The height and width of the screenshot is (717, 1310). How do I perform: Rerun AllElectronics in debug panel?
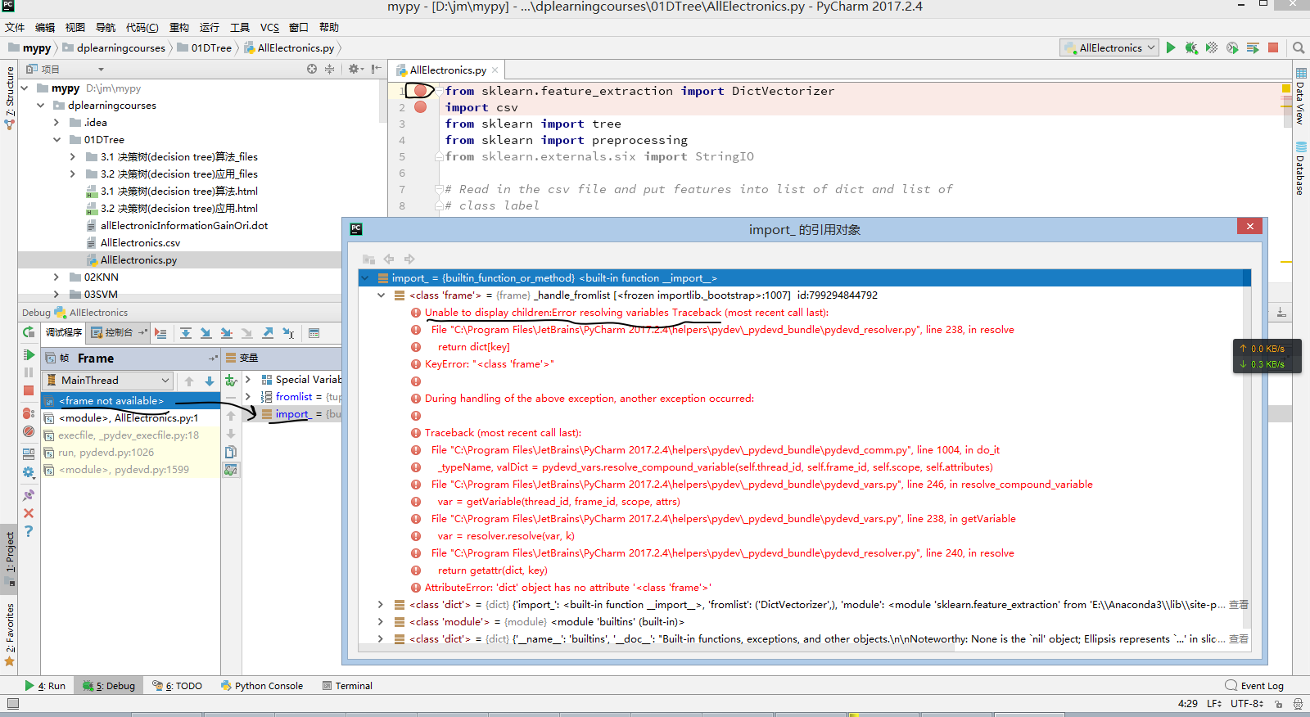point(29,332)
